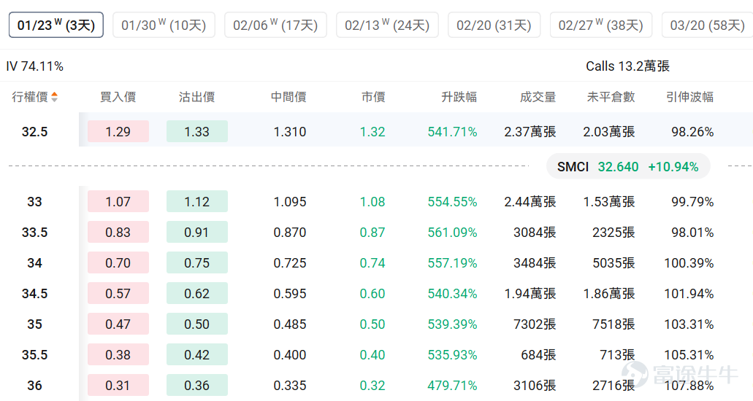Click the 中間價 column header
This screenshot has width=753, height=401.
click(288, 97)
